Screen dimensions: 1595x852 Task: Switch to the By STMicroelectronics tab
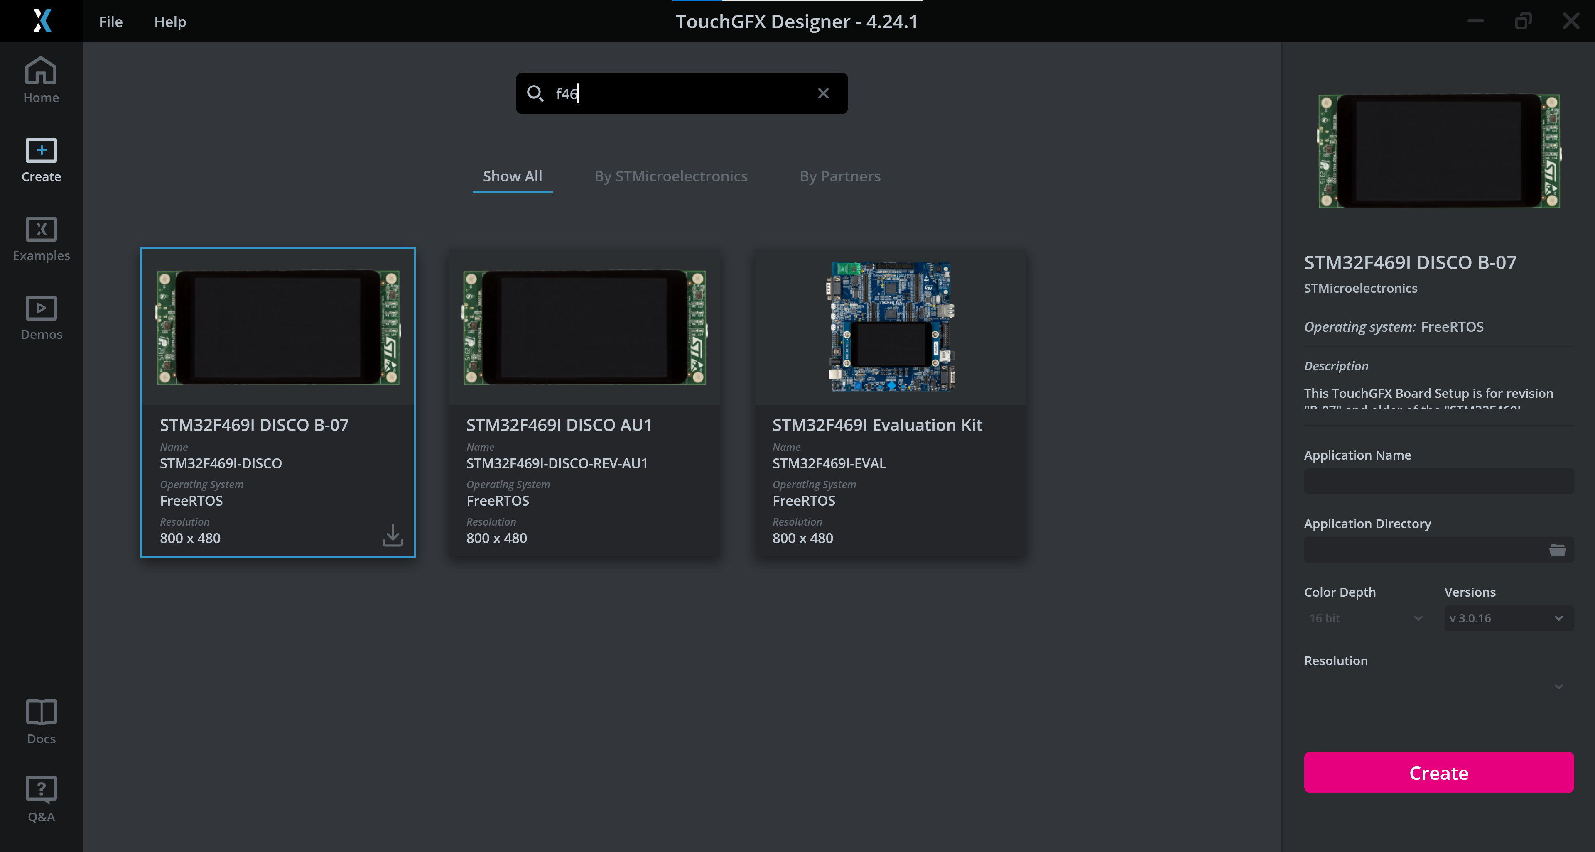click(x=670, y=176)
